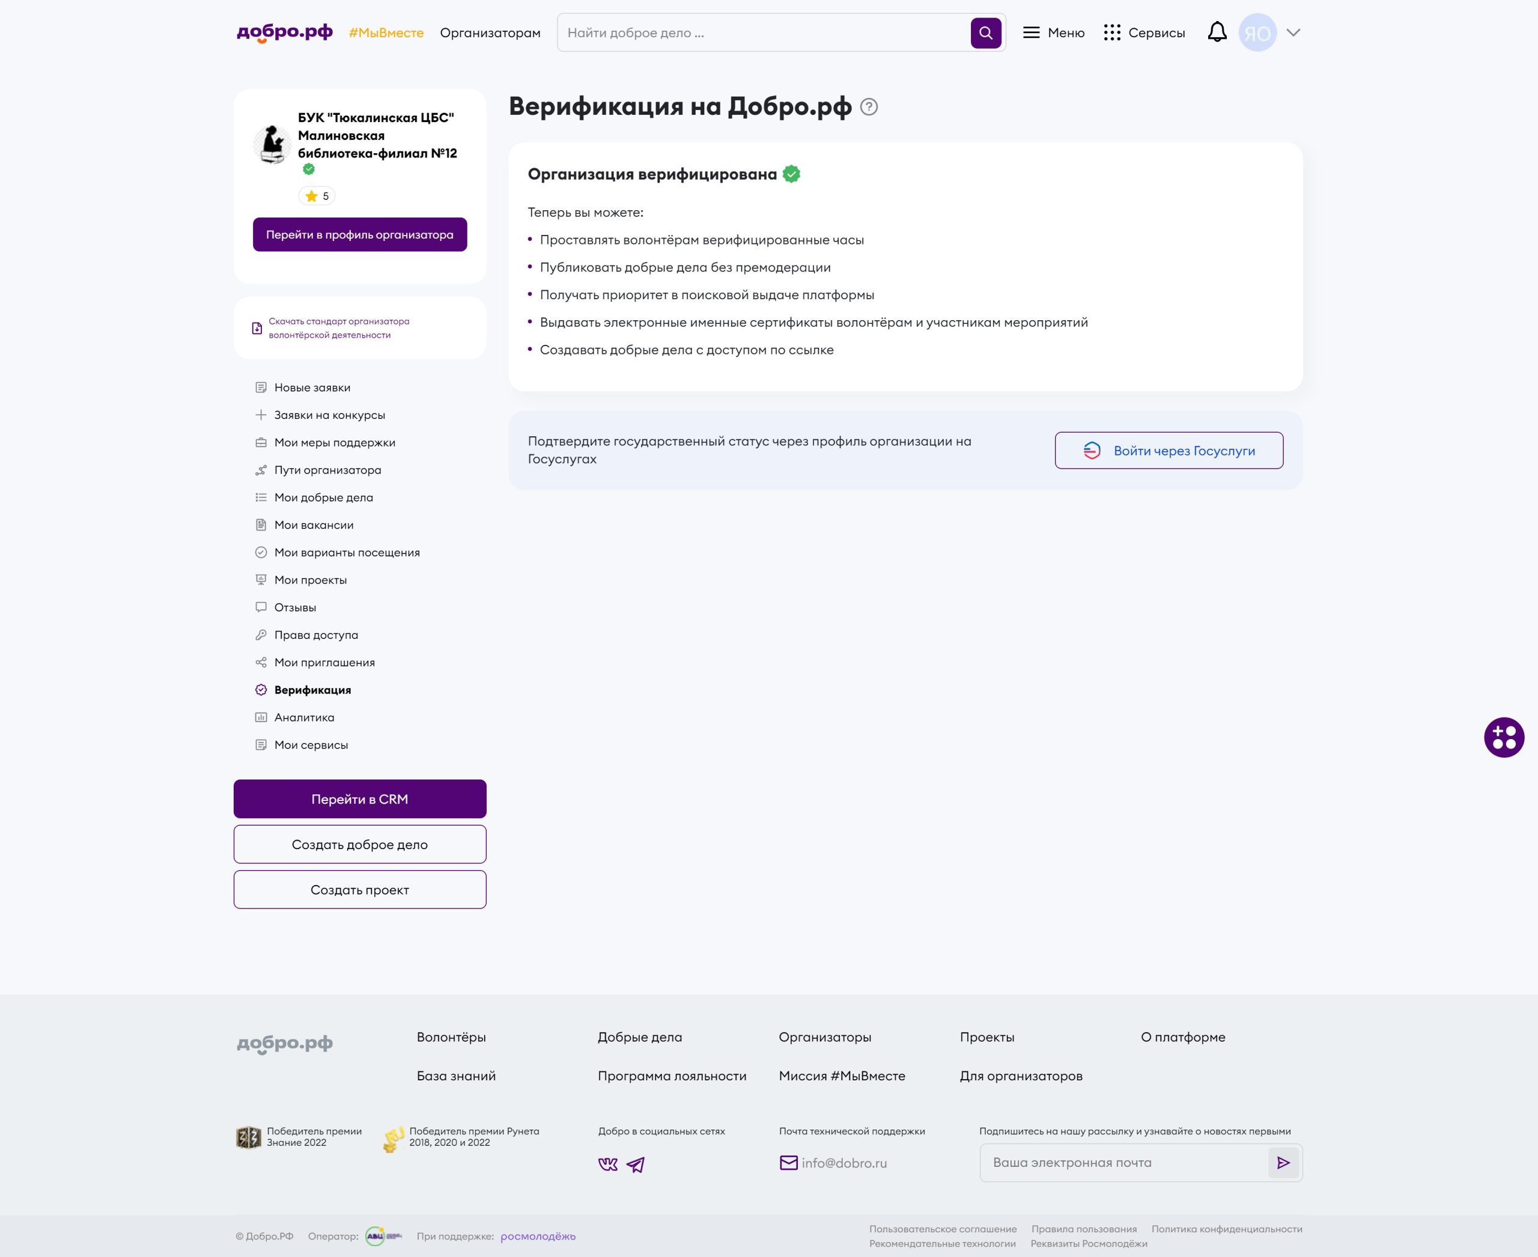Screen dimensions: 1538x1257
Task: Open the notifications bell
Action: [x=1217, y=32]
